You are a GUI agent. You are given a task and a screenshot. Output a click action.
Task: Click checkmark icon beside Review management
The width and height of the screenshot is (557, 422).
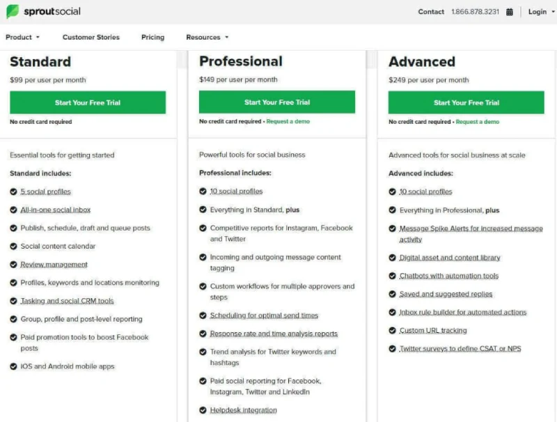(14, 265)
